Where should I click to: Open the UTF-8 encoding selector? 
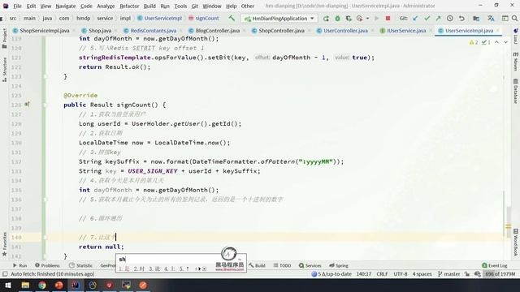coord(401,274)
